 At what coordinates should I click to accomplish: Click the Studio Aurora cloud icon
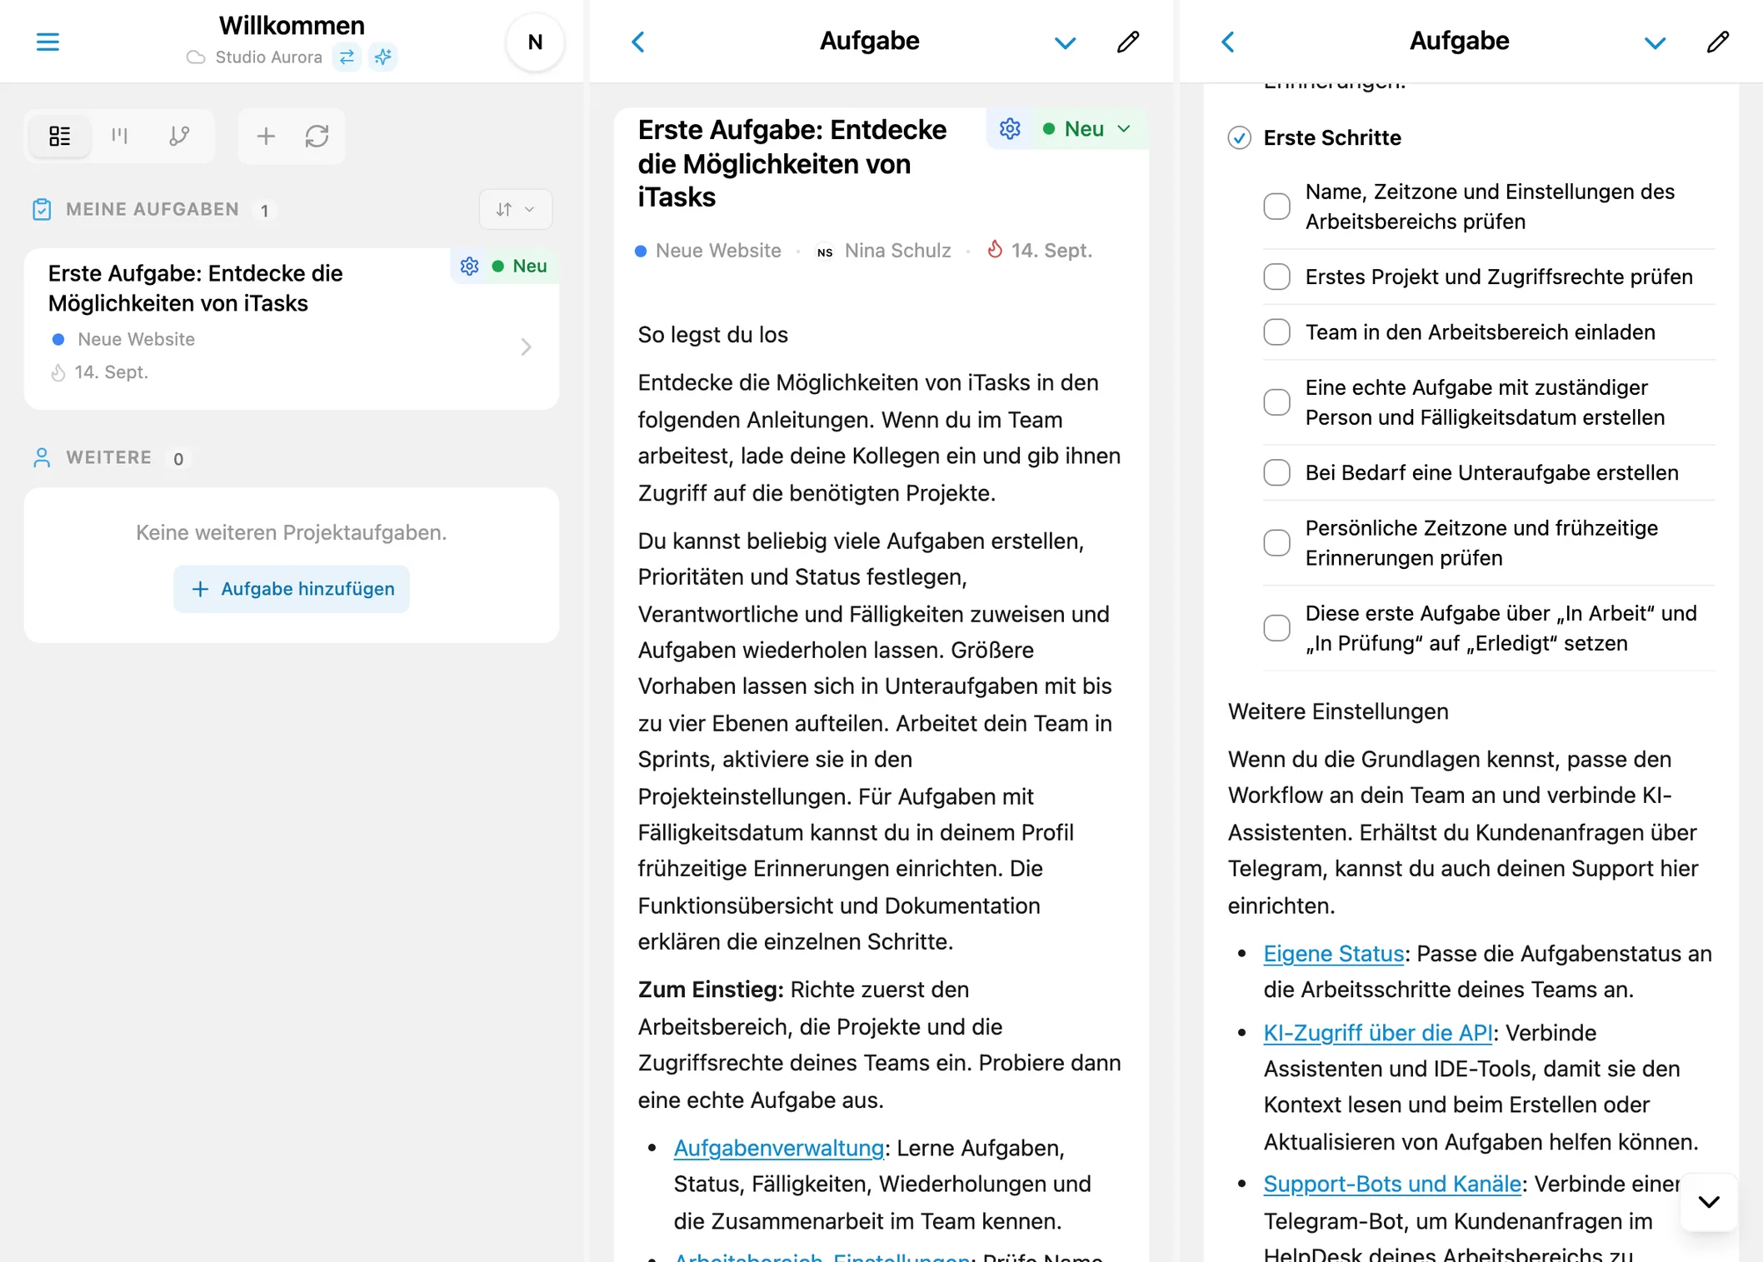click(196, 57)
